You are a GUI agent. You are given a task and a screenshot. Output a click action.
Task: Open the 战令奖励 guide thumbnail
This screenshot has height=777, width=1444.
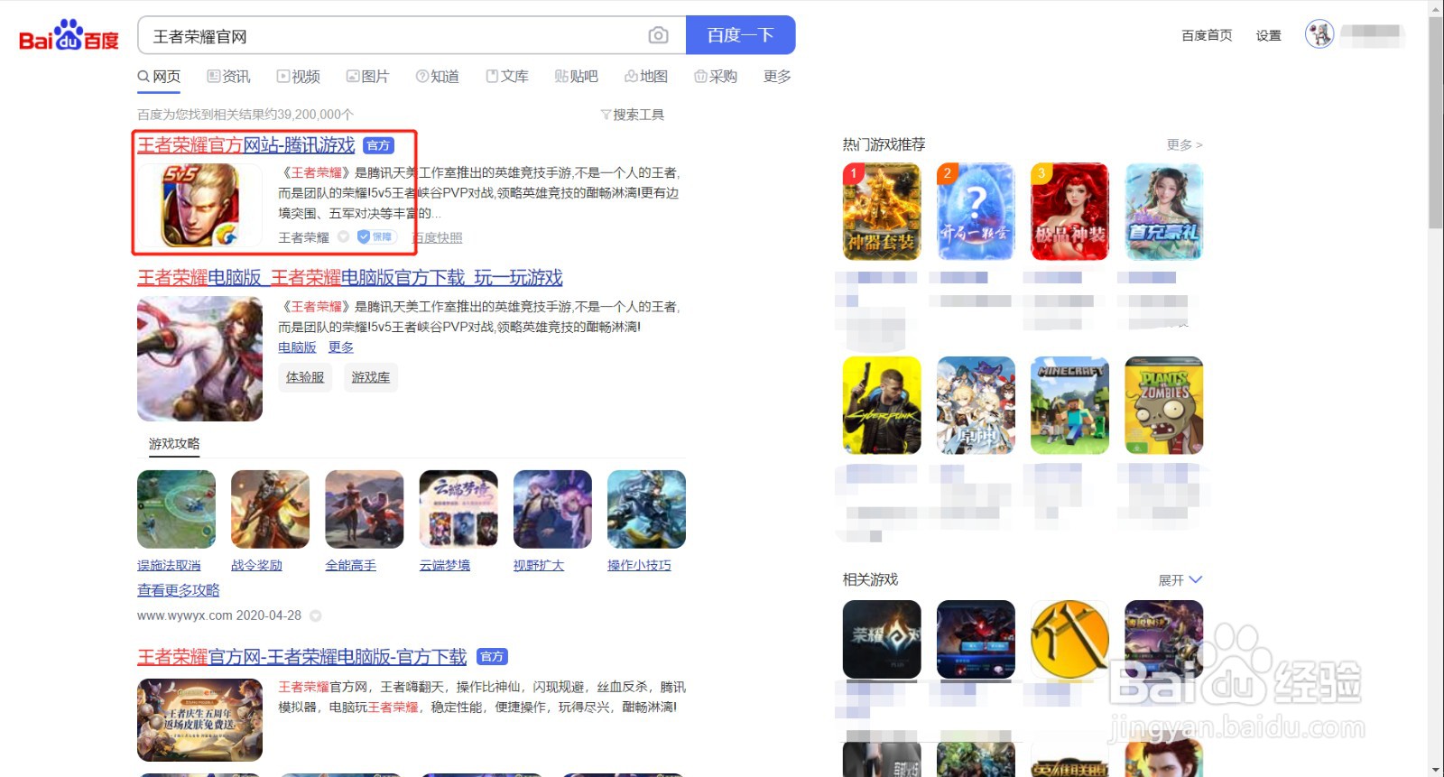[271, 509]
